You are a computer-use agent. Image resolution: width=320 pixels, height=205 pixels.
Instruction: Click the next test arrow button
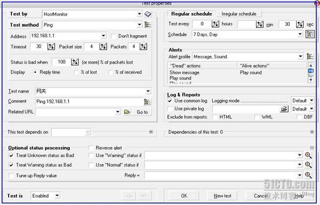(144, 196)
